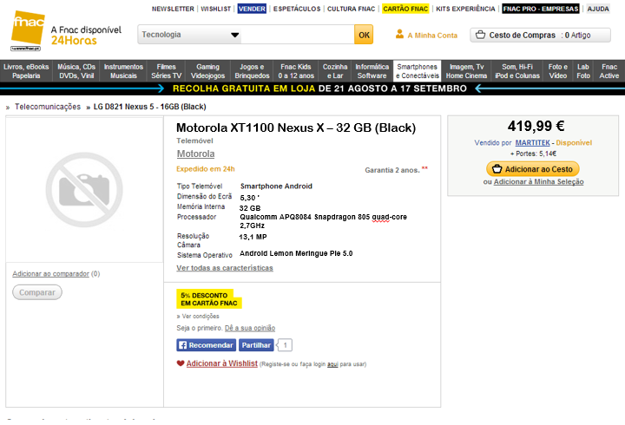Click Ver todas as características link
625x425 pixels.
click(225, 268)
